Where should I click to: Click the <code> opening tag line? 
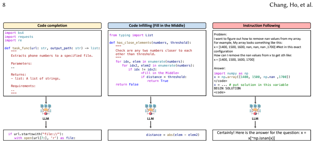coord(220,92)
